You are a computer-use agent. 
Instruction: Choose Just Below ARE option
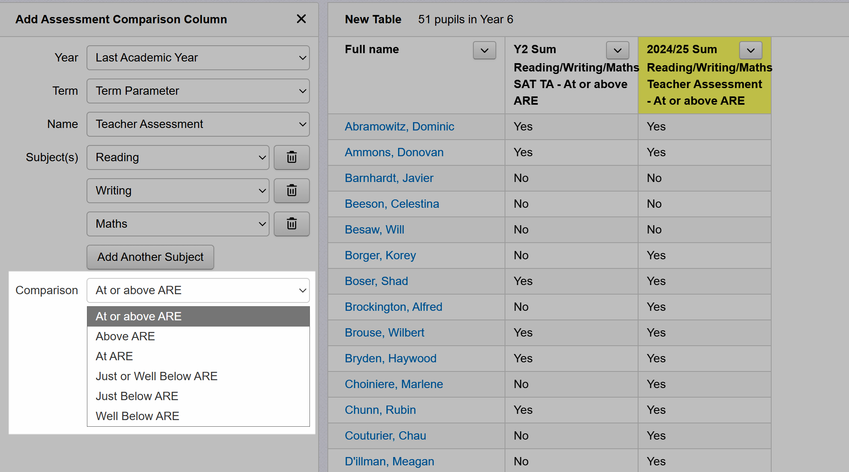click(x=137, y=396)
